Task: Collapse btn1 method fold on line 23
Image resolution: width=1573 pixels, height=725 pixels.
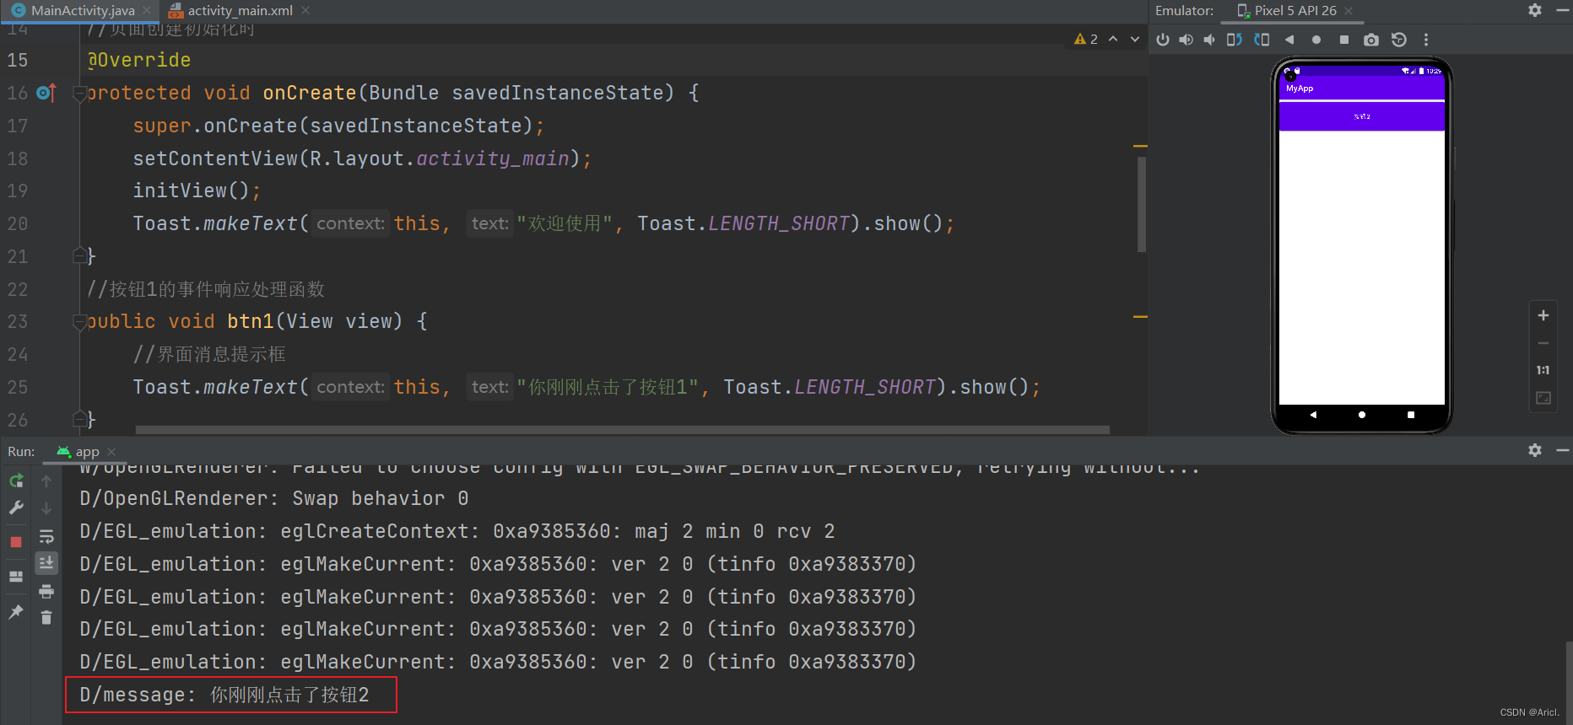Action: [x=79, y=322]
